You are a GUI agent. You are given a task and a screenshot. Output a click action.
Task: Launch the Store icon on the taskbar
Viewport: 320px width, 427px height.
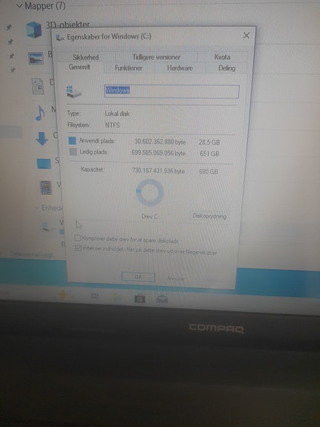click(140, 299)
